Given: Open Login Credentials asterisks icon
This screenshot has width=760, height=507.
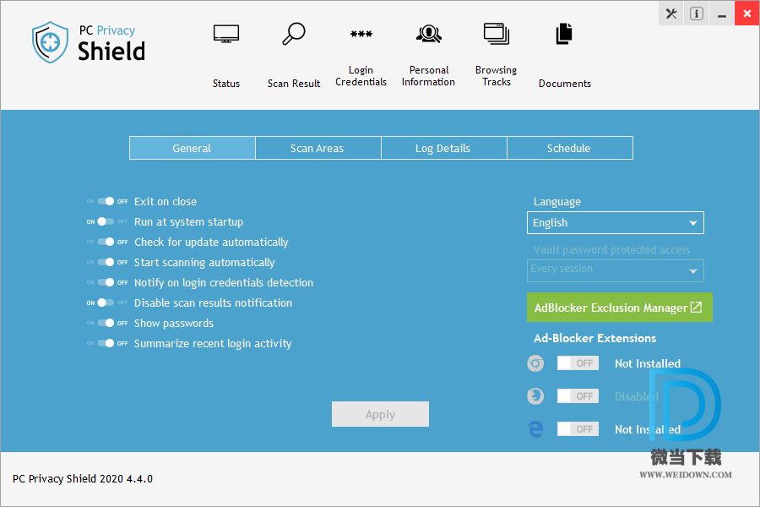Looking at the screenshot, I should pos(361,34).
